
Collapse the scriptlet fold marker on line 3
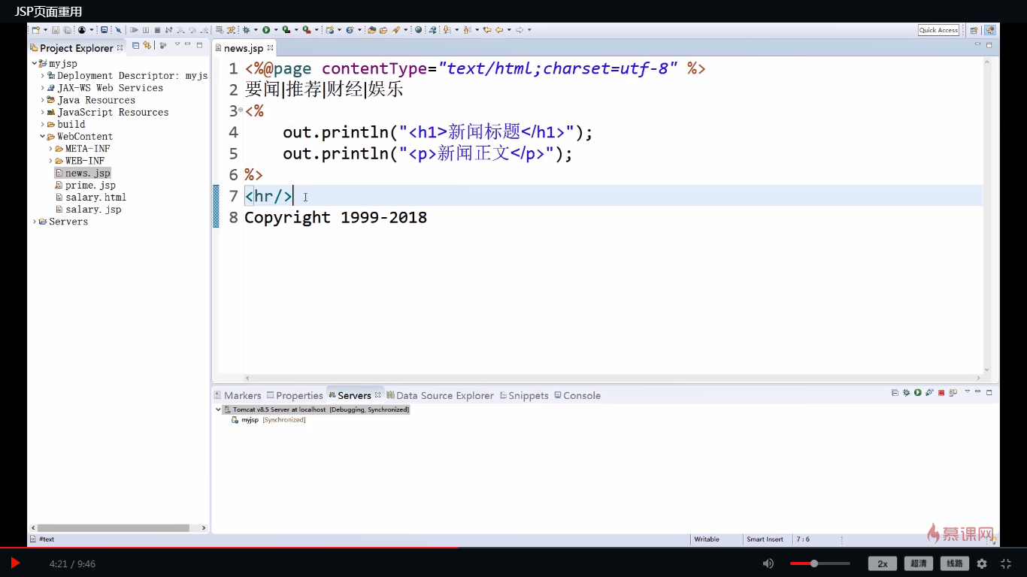[241, 110]
